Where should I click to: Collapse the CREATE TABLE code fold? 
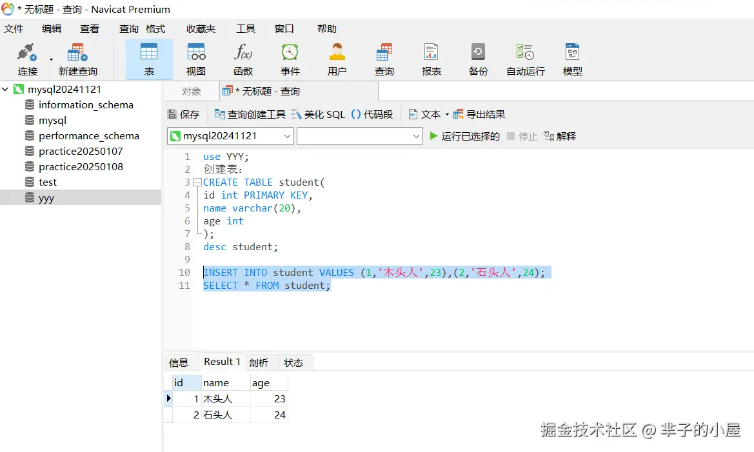point(197,182)
